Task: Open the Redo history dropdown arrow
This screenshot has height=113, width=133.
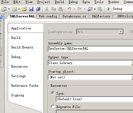Action: coord(84,9)
